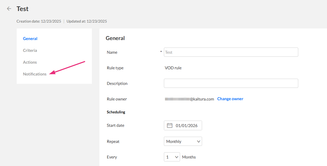The width and height of the screenshot is (327, 166).
Task: Expand the Every interval dropdown
Action: (172, 157)
